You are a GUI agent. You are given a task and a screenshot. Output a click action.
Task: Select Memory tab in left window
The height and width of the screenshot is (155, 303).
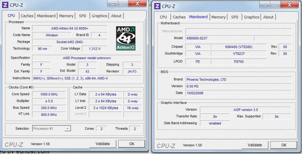pyautogui.click(x=66, y=16)
